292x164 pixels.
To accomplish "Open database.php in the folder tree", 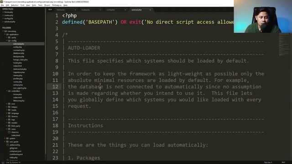I will pos(19,53).
